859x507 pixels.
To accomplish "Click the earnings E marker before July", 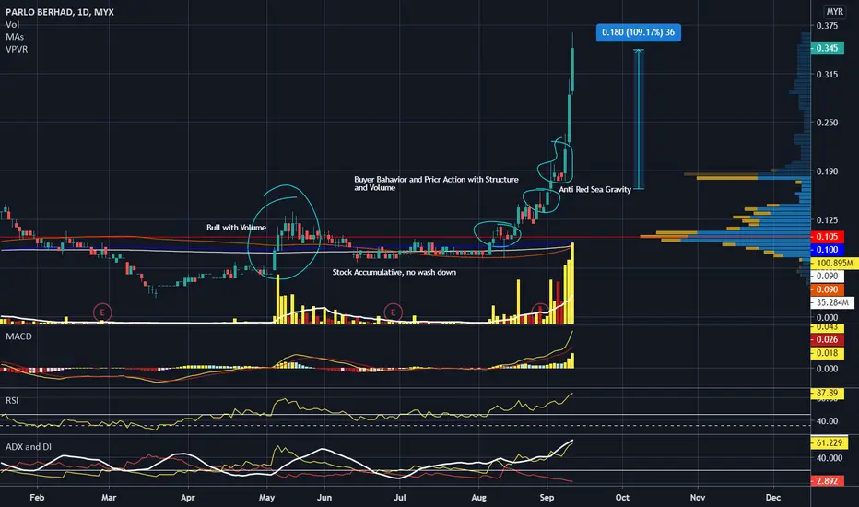I will 393,312.
